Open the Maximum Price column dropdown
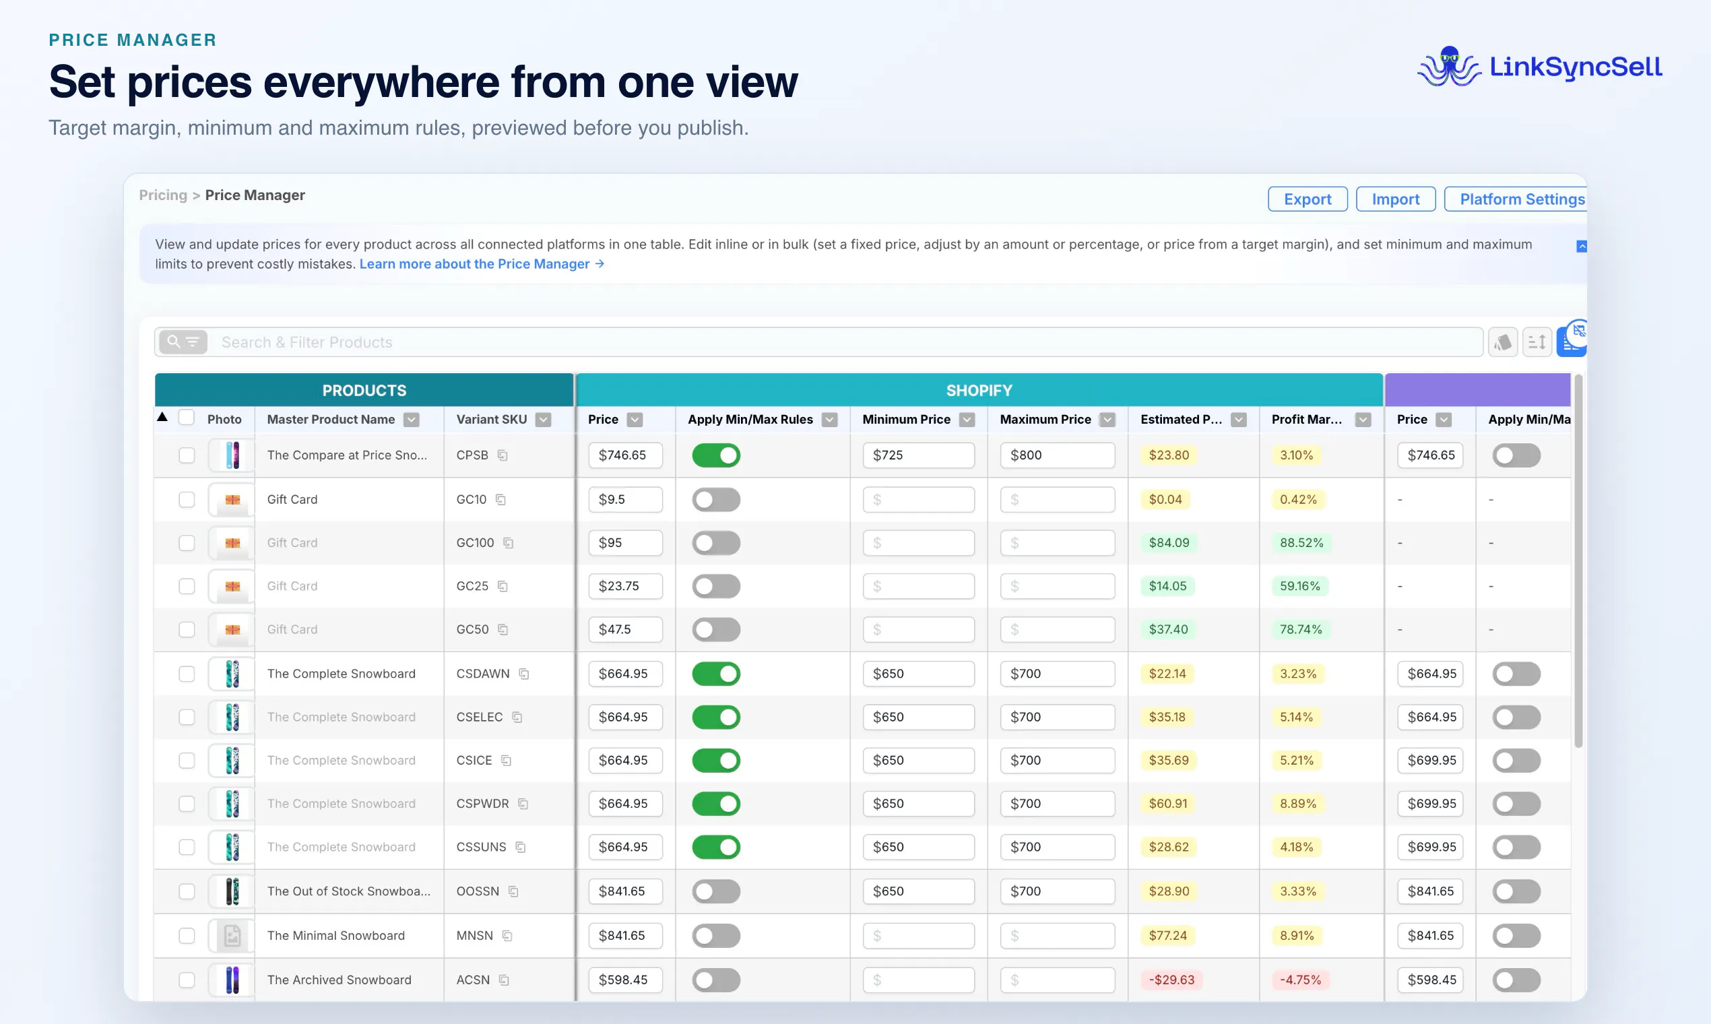Screen dimensions: 1711x1024 1108,420
